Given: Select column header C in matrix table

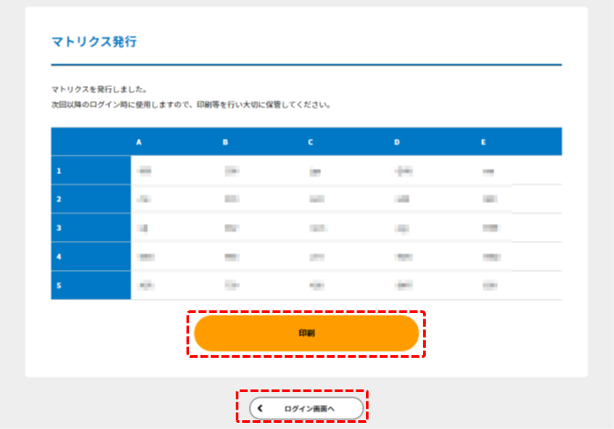Looking at the screenshot, I should point(311,142).
